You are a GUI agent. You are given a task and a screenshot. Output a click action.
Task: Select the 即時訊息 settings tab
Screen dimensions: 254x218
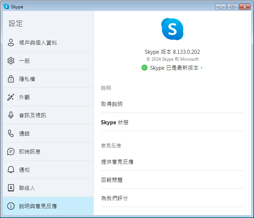(30, 152)
